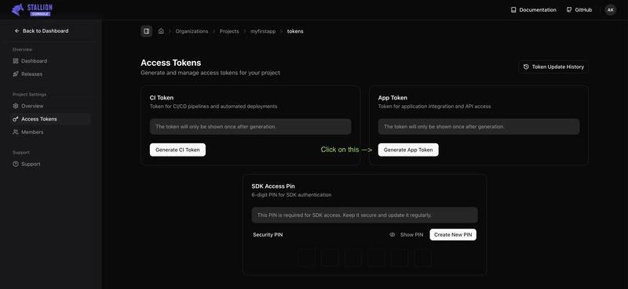Screen dimensions: 628x289
Task: Click Create New PIN button
Action: (x=453, y=235)
